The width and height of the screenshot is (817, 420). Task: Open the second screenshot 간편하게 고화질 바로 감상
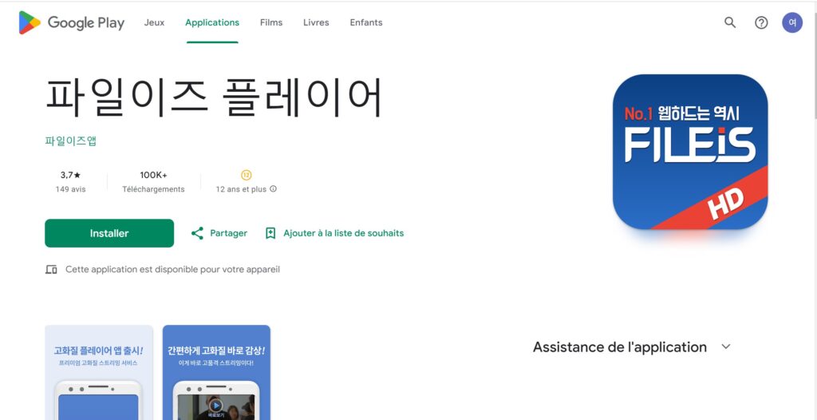point(216,373)
